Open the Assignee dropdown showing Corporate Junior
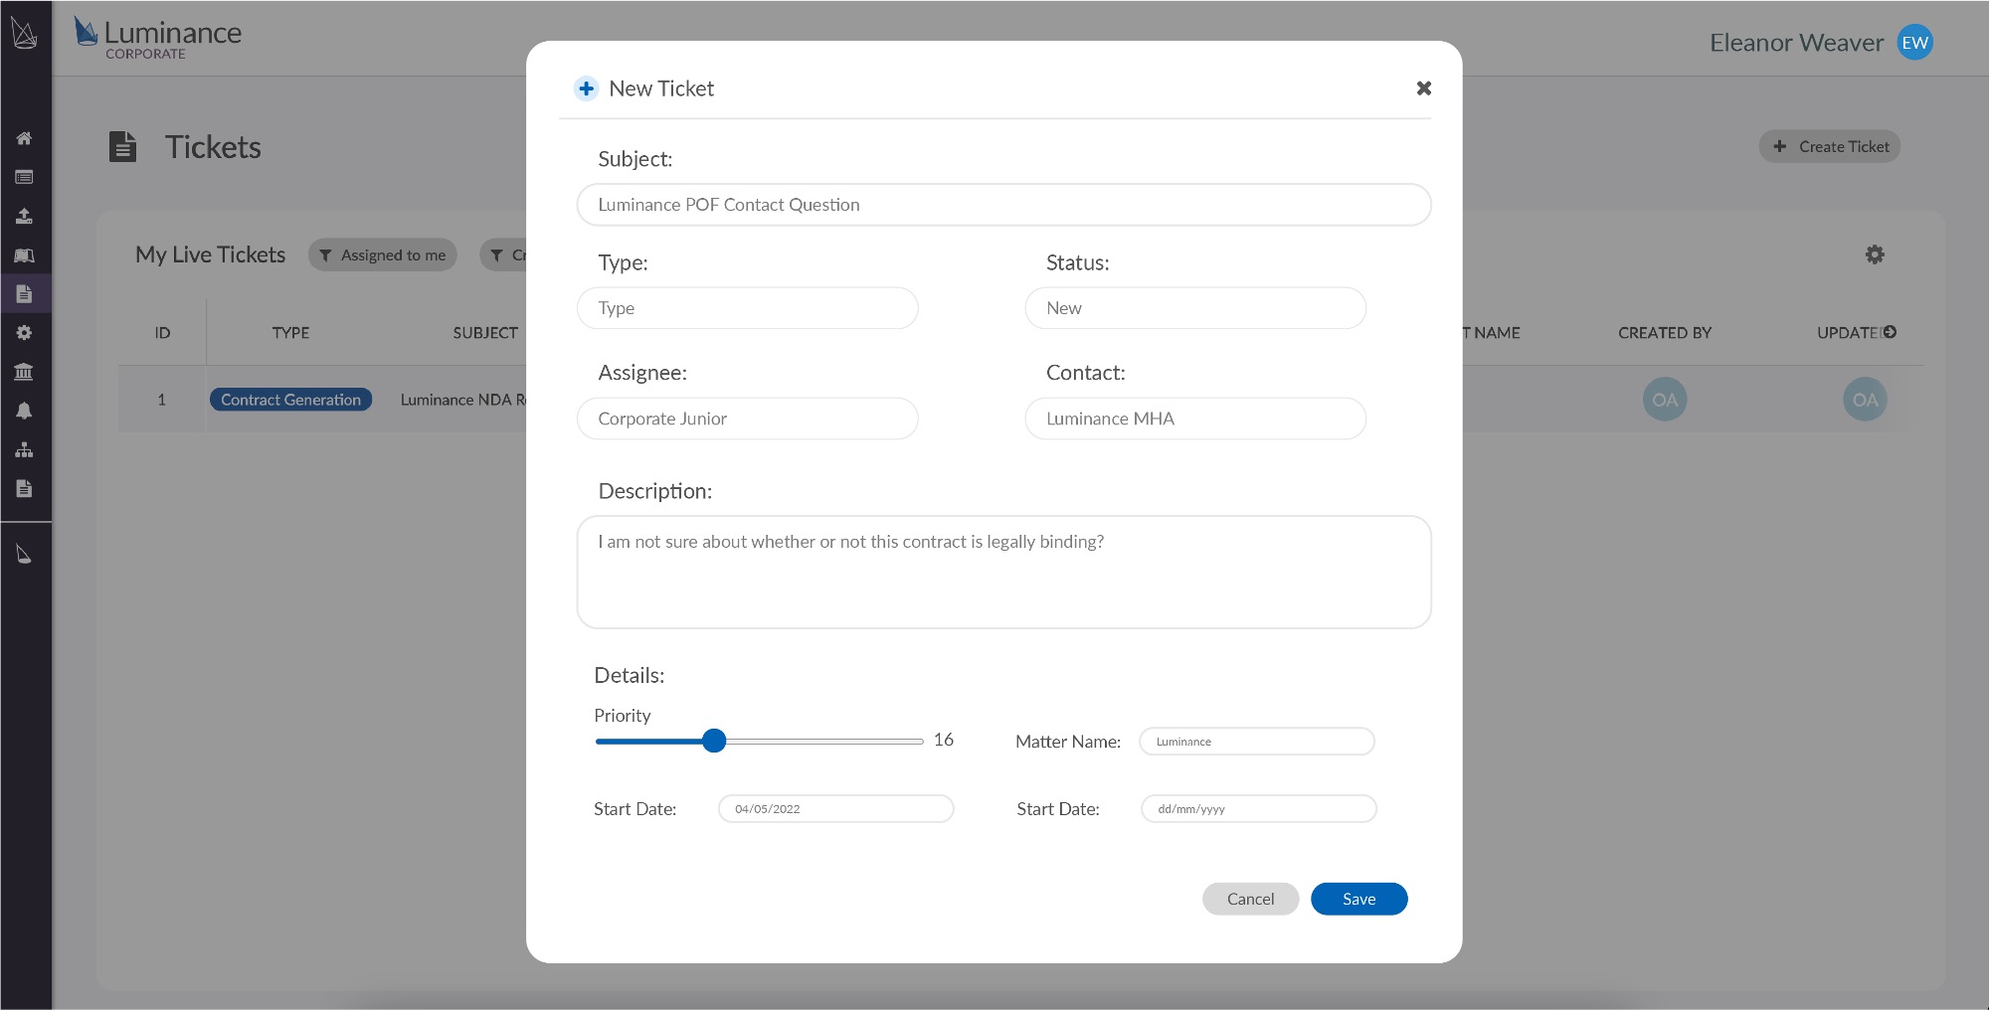Screen dimensions: 1991x1010 [x=747, y=419]
